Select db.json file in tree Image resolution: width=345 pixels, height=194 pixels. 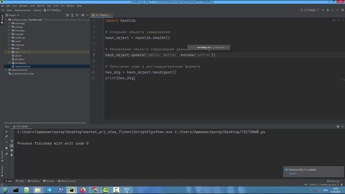coord(18,56)
